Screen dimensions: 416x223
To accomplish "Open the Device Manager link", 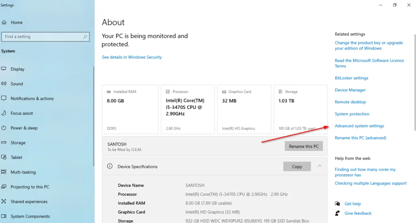I will (x=350, y=90).
